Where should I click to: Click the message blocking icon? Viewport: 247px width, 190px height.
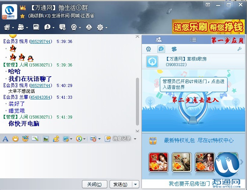(x=93, y=139)
